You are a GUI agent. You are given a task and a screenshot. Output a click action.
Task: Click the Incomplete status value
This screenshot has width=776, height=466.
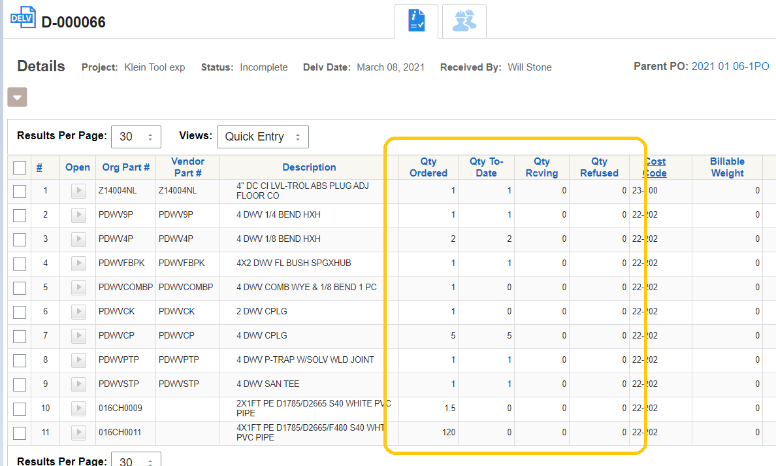pos(264,67)
